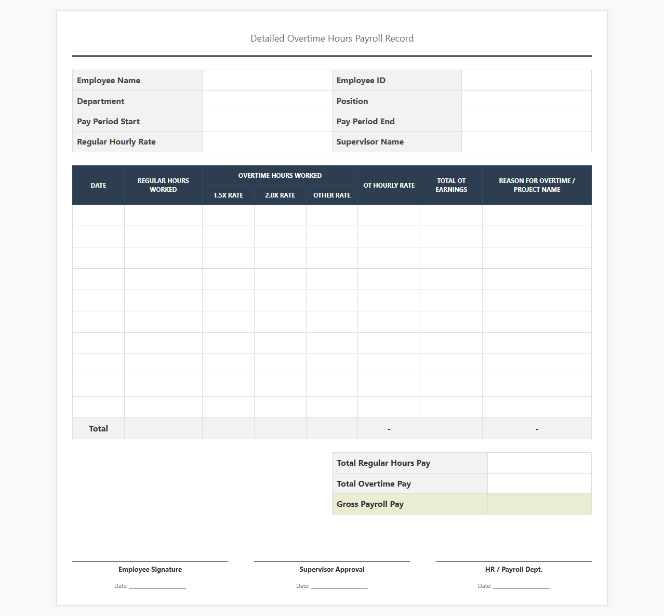Click the Employee Signature line
The width and height of the screenshot is (664, 616).
150,561
